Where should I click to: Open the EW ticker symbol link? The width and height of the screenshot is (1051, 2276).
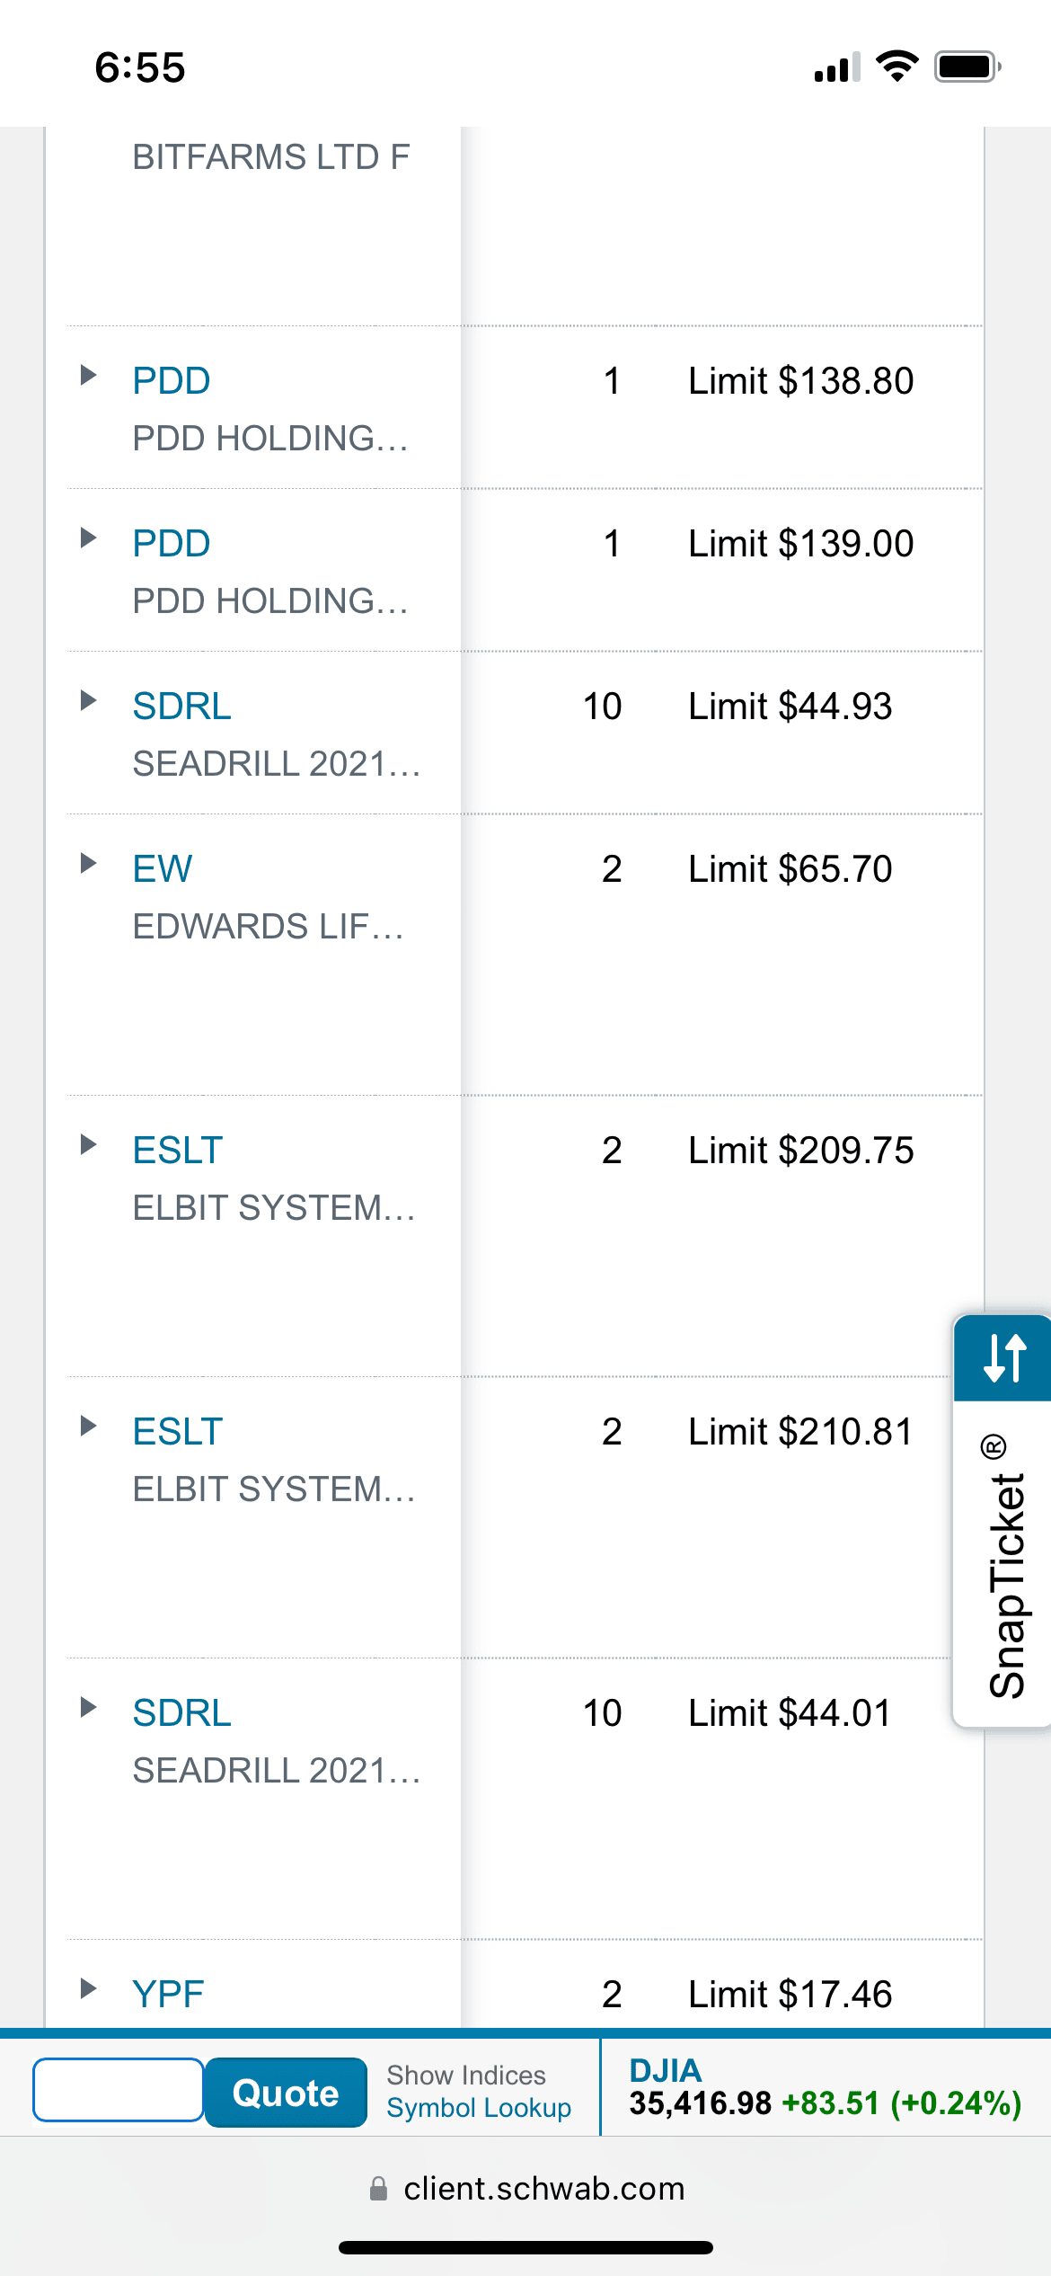163,869
